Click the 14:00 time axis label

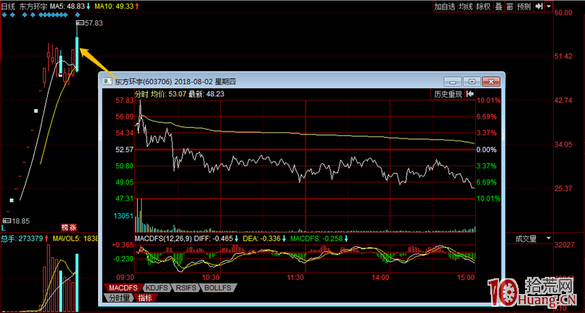pos(380,278)
